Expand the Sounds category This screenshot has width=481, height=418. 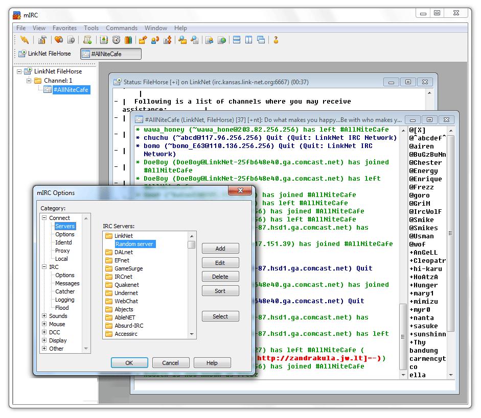tap(44, 316)
